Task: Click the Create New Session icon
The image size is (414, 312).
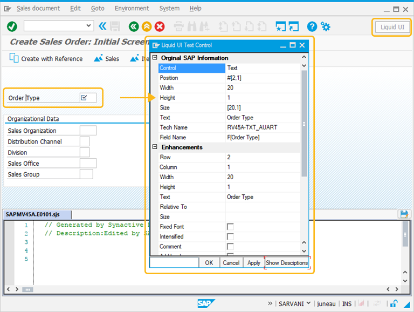Action: pos(280,26)
